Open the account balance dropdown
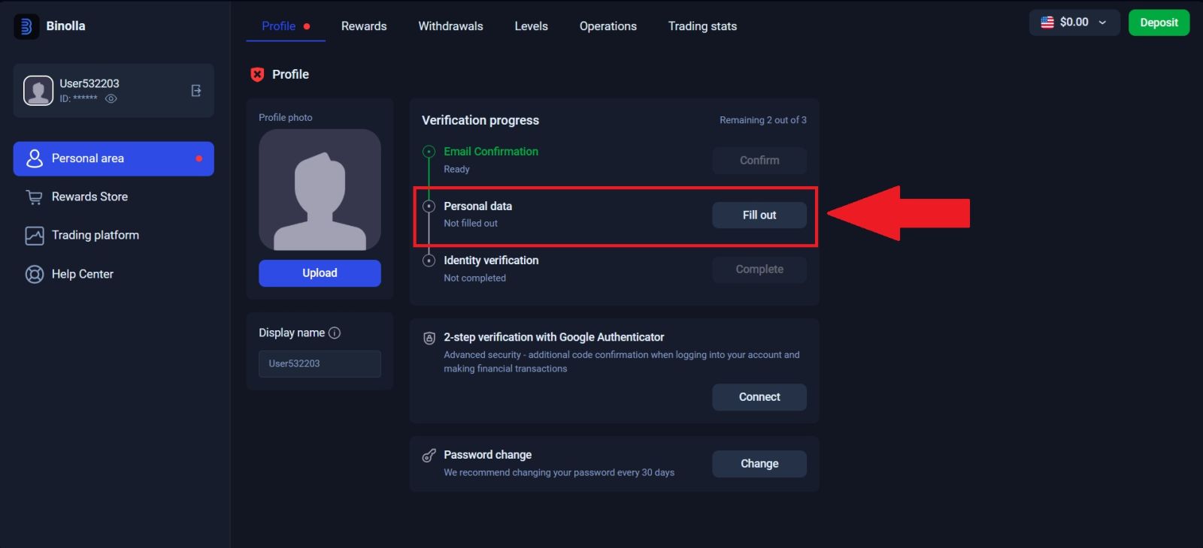The image size is (1203, 548). (x=1104, y=23)
